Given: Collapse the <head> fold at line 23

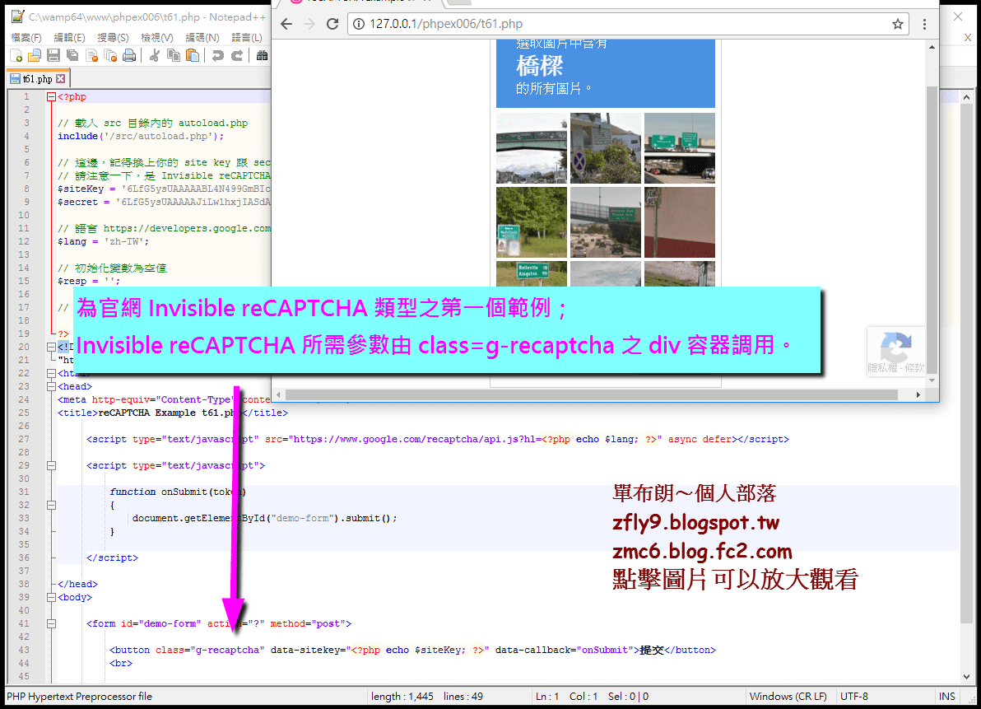Looking at the screenshot, I should [51, 386].
